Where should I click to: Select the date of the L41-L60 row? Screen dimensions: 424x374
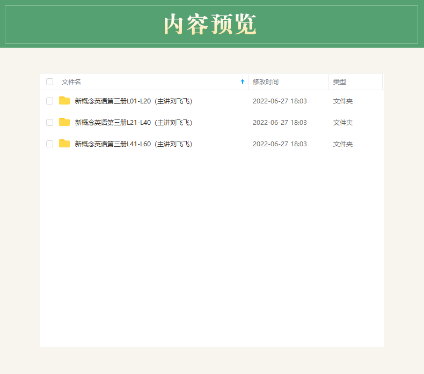(x=280, y=144)
